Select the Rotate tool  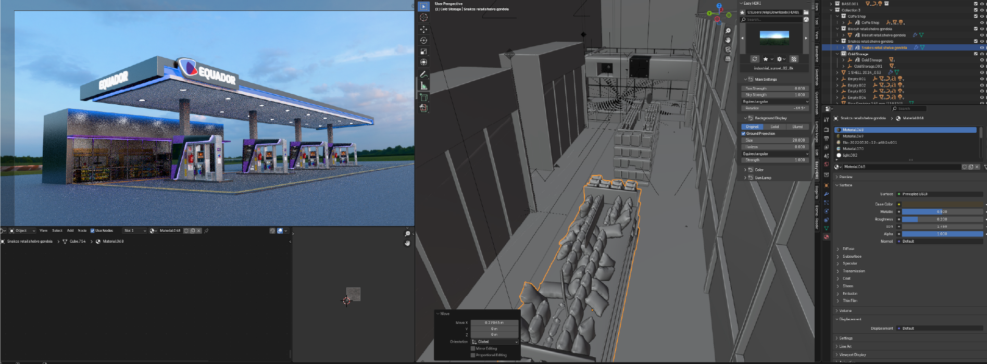[423, 40]
